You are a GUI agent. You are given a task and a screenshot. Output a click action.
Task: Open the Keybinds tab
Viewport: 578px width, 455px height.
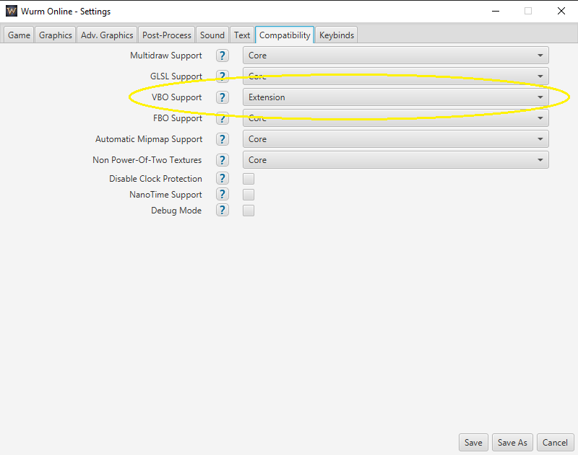point(337,35)
